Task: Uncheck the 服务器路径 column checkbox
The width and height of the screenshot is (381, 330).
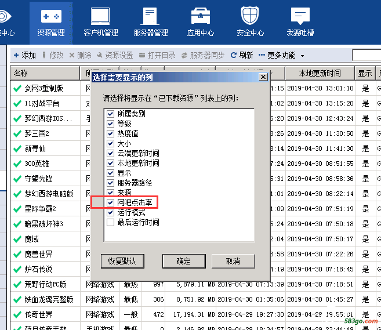Action: coord(111,183)
